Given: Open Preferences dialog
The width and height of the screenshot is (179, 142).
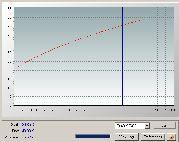Looking at the screenshot, I should pyautogui.click(x=153, y=137).
